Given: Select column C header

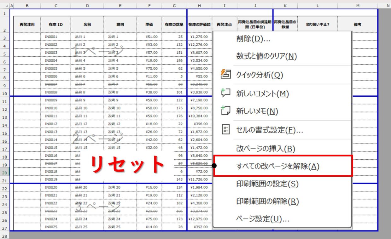Looking at the screenshot, I should click(x=56, y=6).
